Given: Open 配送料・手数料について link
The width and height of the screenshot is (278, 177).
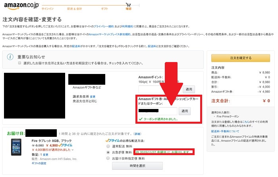Looking at the screenshot, I should point(225,131).
